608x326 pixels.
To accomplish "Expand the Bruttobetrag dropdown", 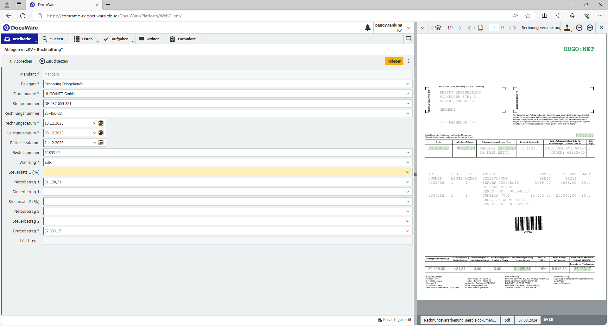I will pyautogui.click(x=408, y=231).
